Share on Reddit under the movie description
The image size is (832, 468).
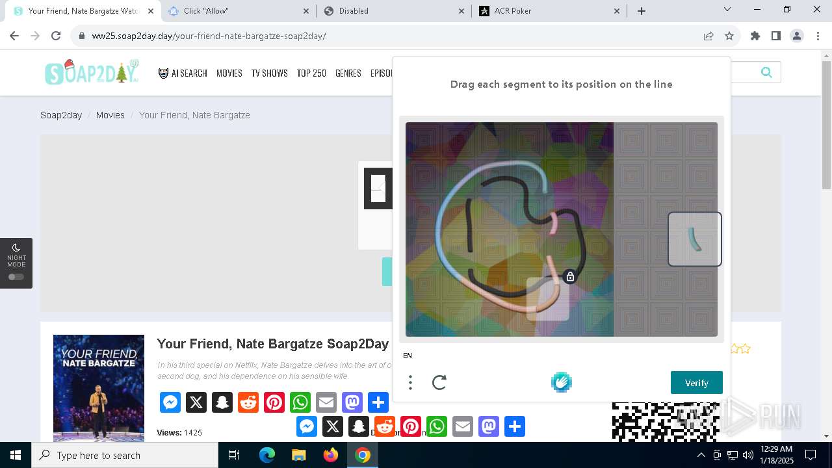pyautogui.click(x=248, y=402)
